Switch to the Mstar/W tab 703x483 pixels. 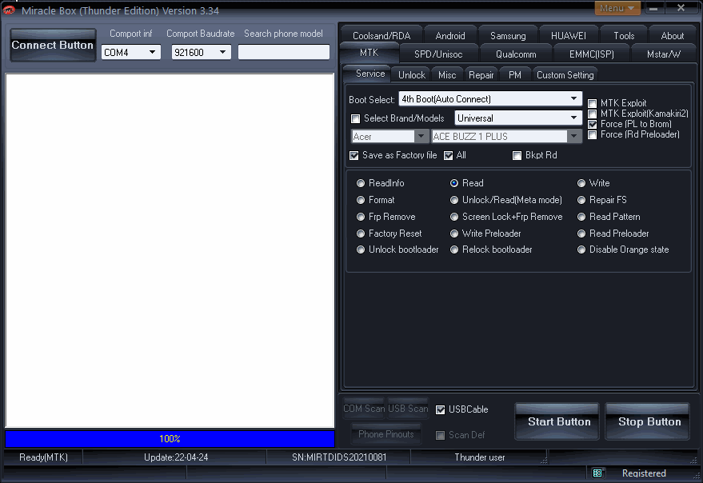tap(664, 54)
